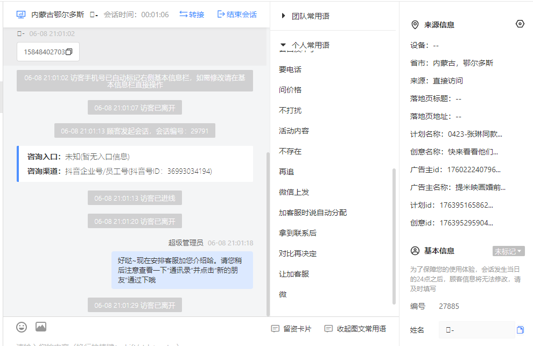Click the 广告主id 176022240796 value
Viewport: 533px width, 346px height.
(474, 170)
